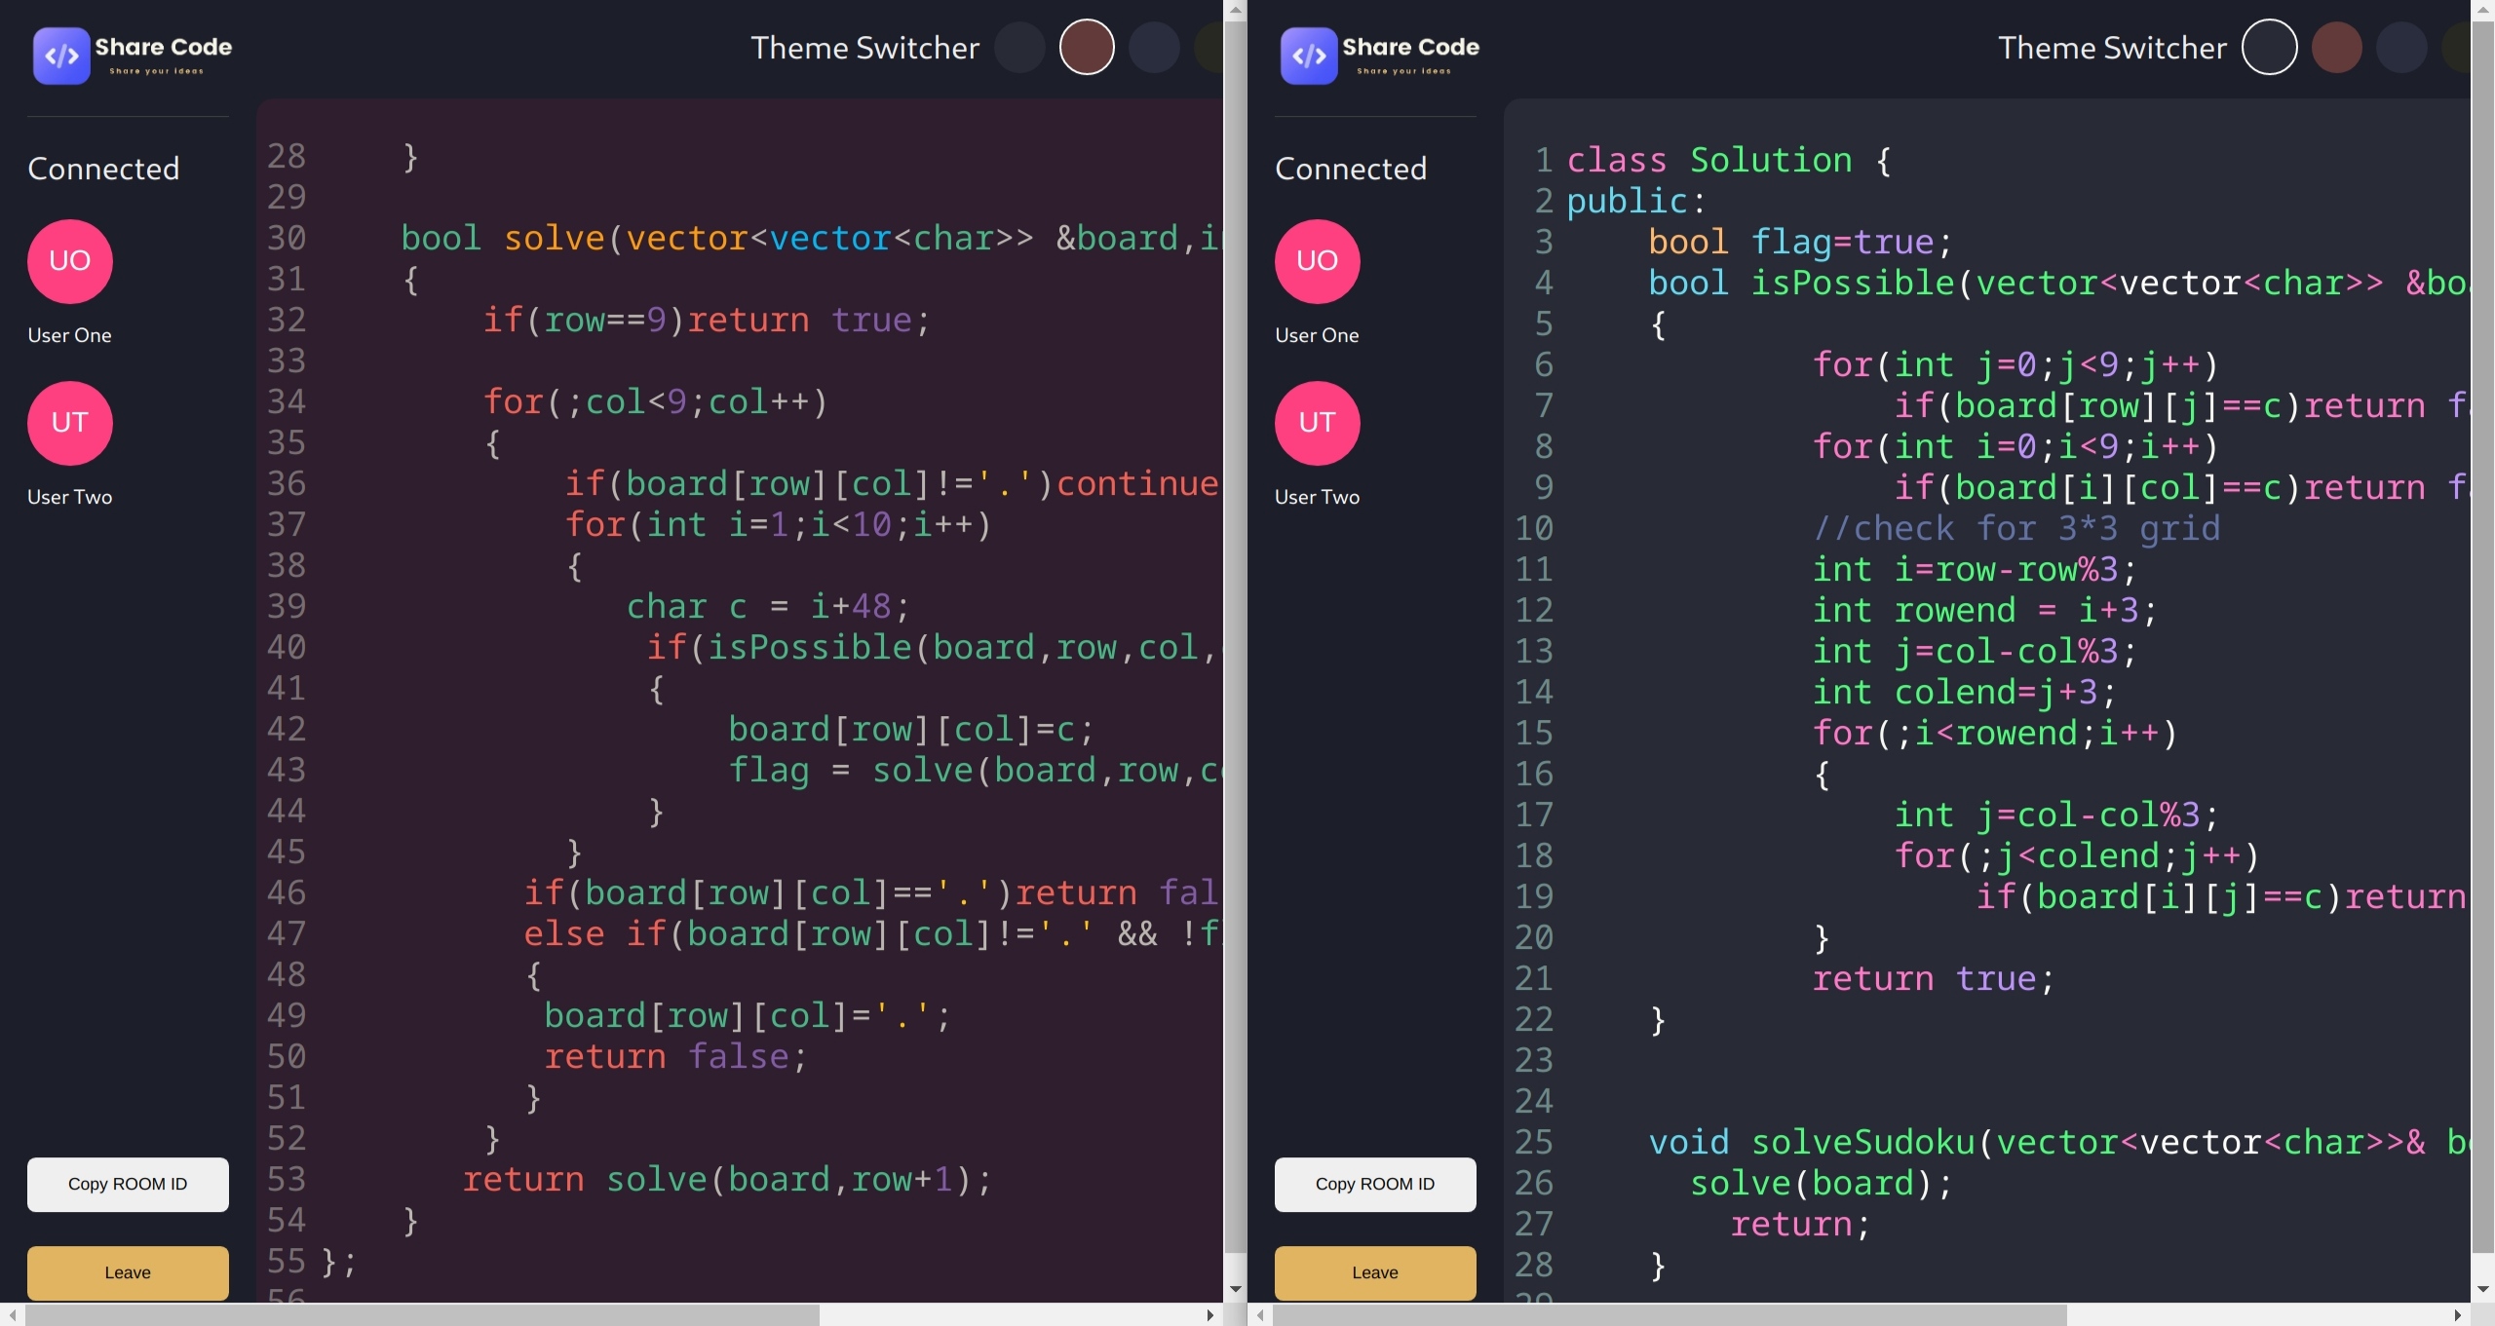Image resolution: width=2495 pixels, height=1326 pixels.
Task: Click the scrollbar up arrow beside the left editor
Action: point(1236,10)
